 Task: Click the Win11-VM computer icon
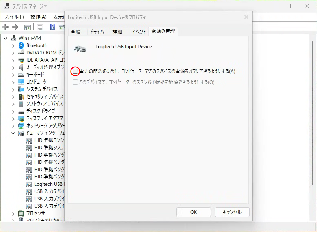[13, 38]
